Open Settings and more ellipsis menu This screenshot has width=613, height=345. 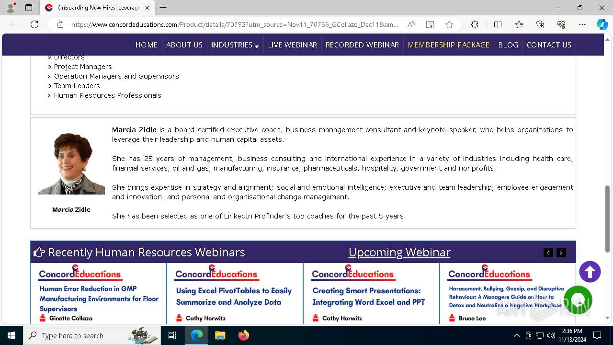pos(582,24)
